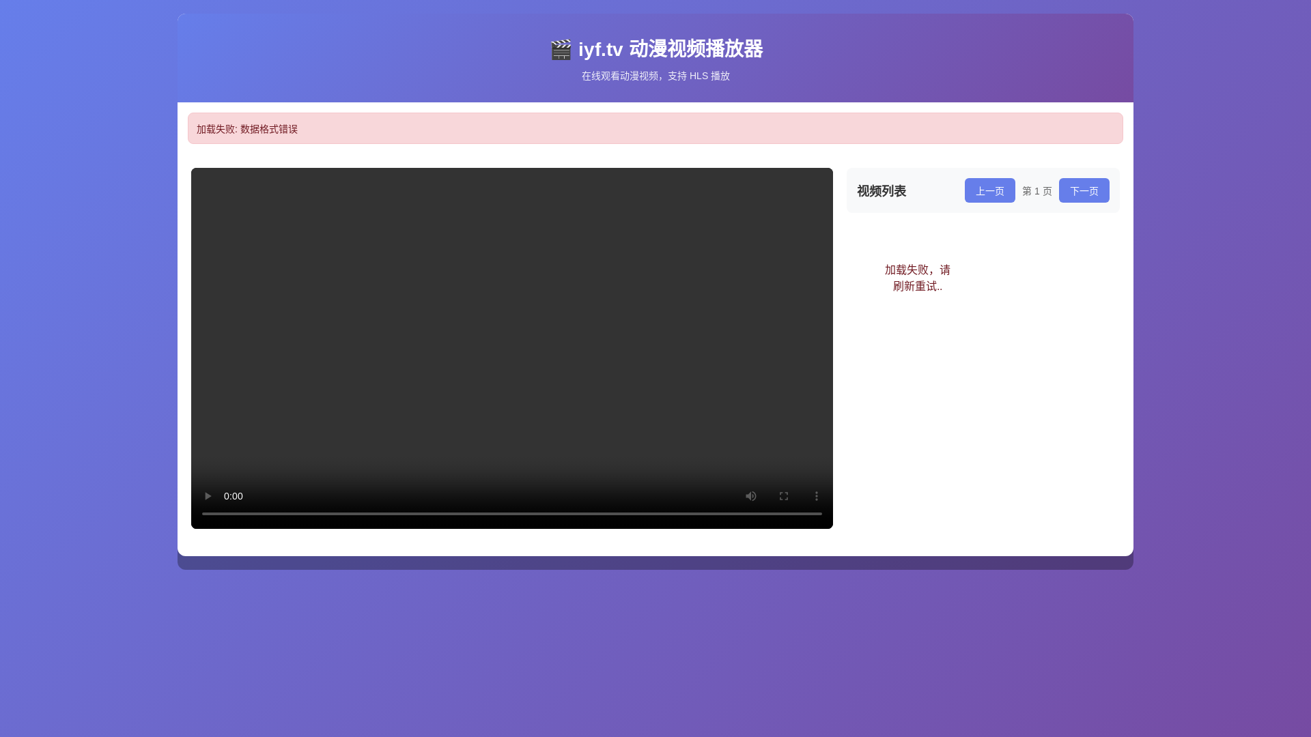
Task: Play the video with the play icon
Action: coord(208,496)
